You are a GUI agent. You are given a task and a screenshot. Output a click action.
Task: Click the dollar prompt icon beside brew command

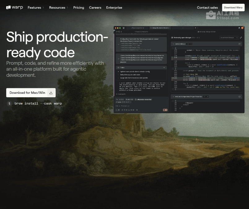tap(10, 103)
